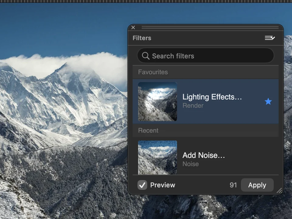Click the Render category label
The image size is (292, 219).
193,106
